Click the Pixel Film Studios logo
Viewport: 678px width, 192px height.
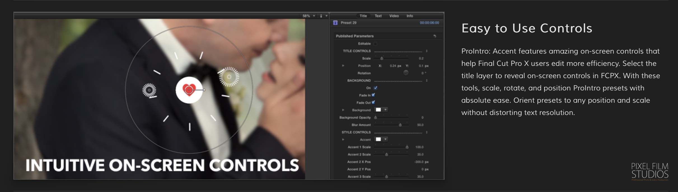pos(650,172)
